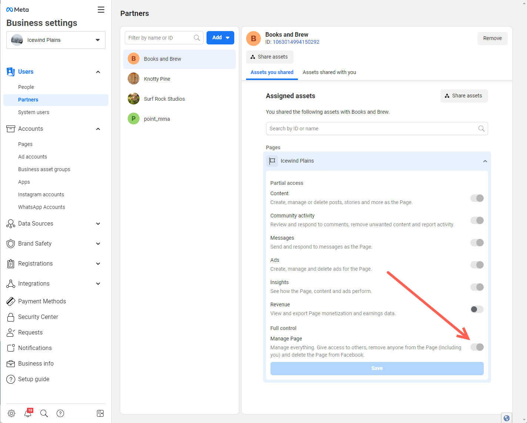The width and height of the screenshot is (527, 423).
Task: Open People under Users
Action: coord(26,87)
